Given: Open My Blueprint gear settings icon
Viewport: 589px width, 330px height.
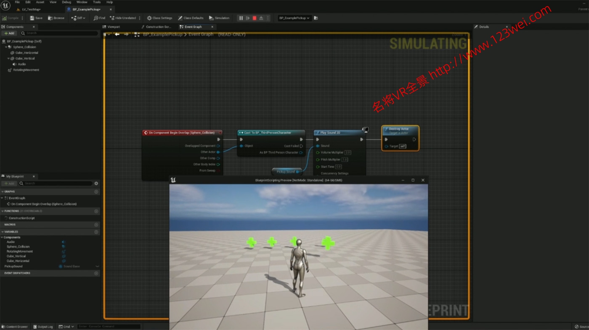Looking at the screenshot, I should click(x=96, y=183).
